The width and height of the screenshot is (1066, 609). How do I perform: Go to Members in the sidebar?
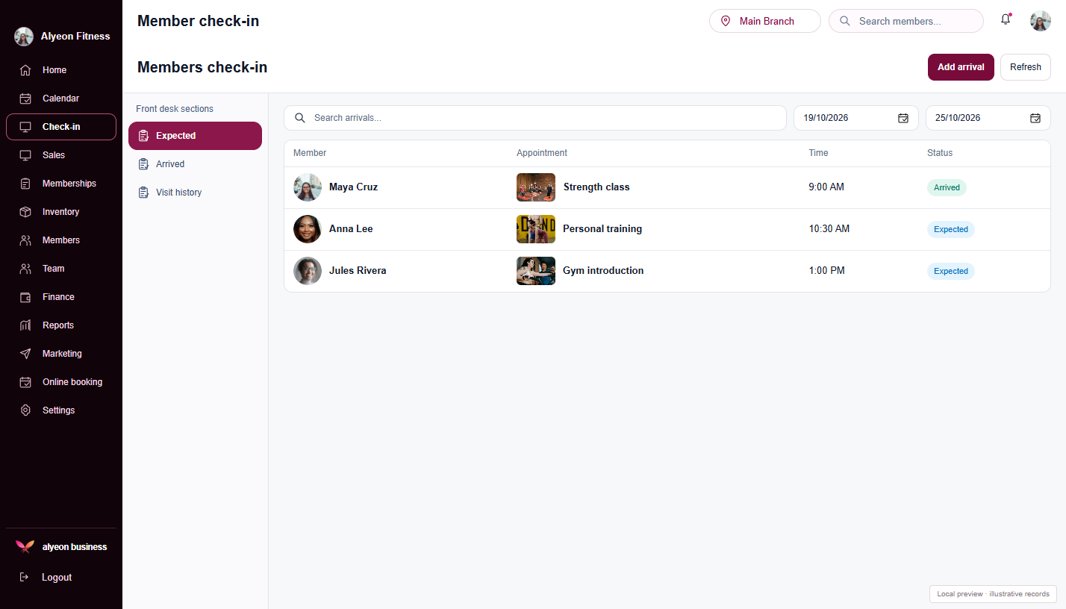point(61,240)
